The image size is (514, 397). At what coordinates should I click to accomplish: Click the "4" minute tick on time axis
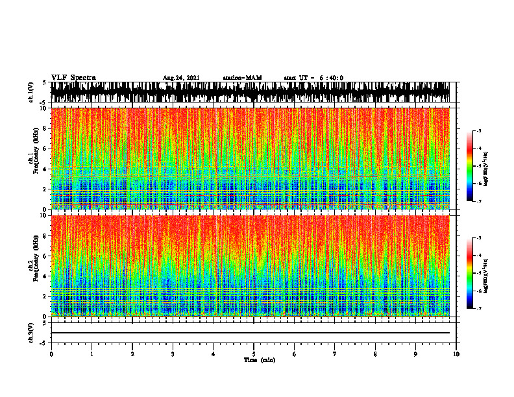coord(214,354)
